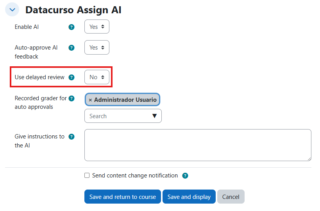Viewport: 320px width, 211px height.
Task: Open the Use delayed review dropdown
Action: coord(97,77)
